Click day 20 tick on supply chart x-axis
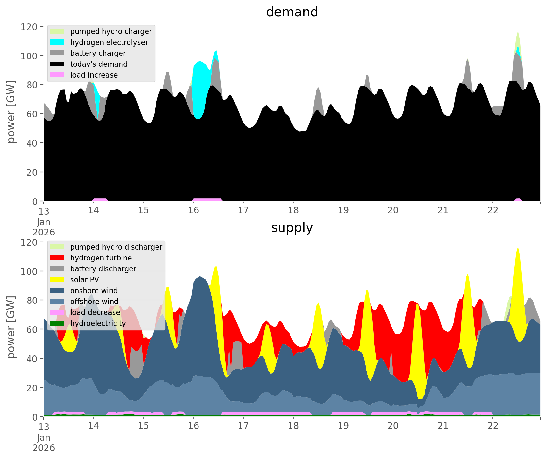 (x=393, y=426)
